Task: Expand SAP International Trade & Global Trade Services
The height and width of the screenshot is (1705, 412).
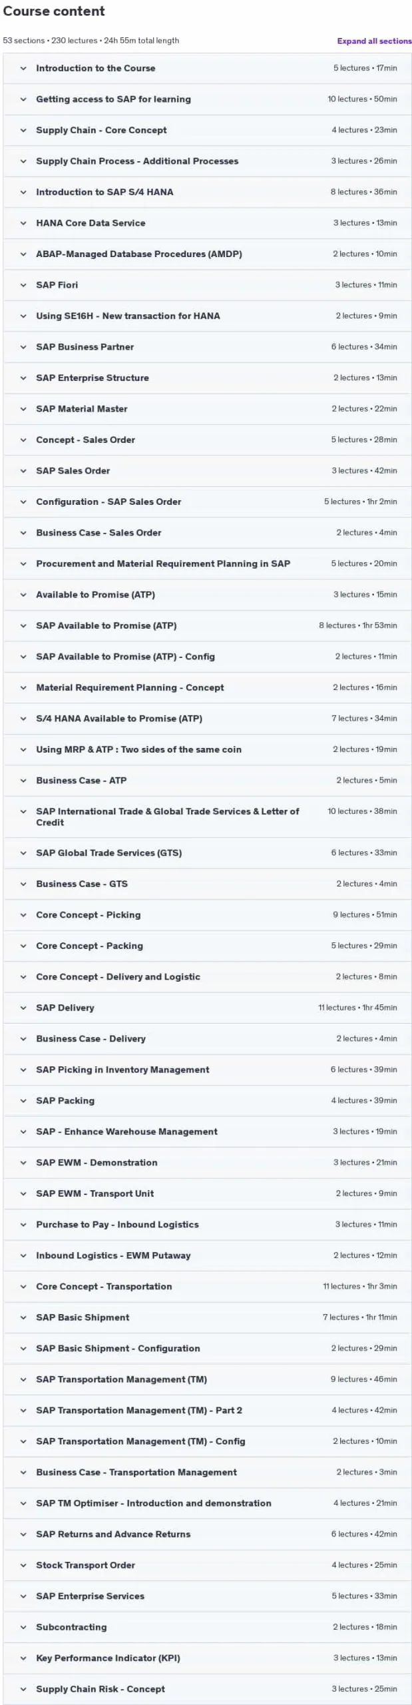Action: (207, 817)
